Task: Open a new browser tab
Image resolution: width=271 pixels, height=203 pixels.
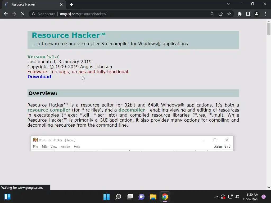Action: coord(71,4)
